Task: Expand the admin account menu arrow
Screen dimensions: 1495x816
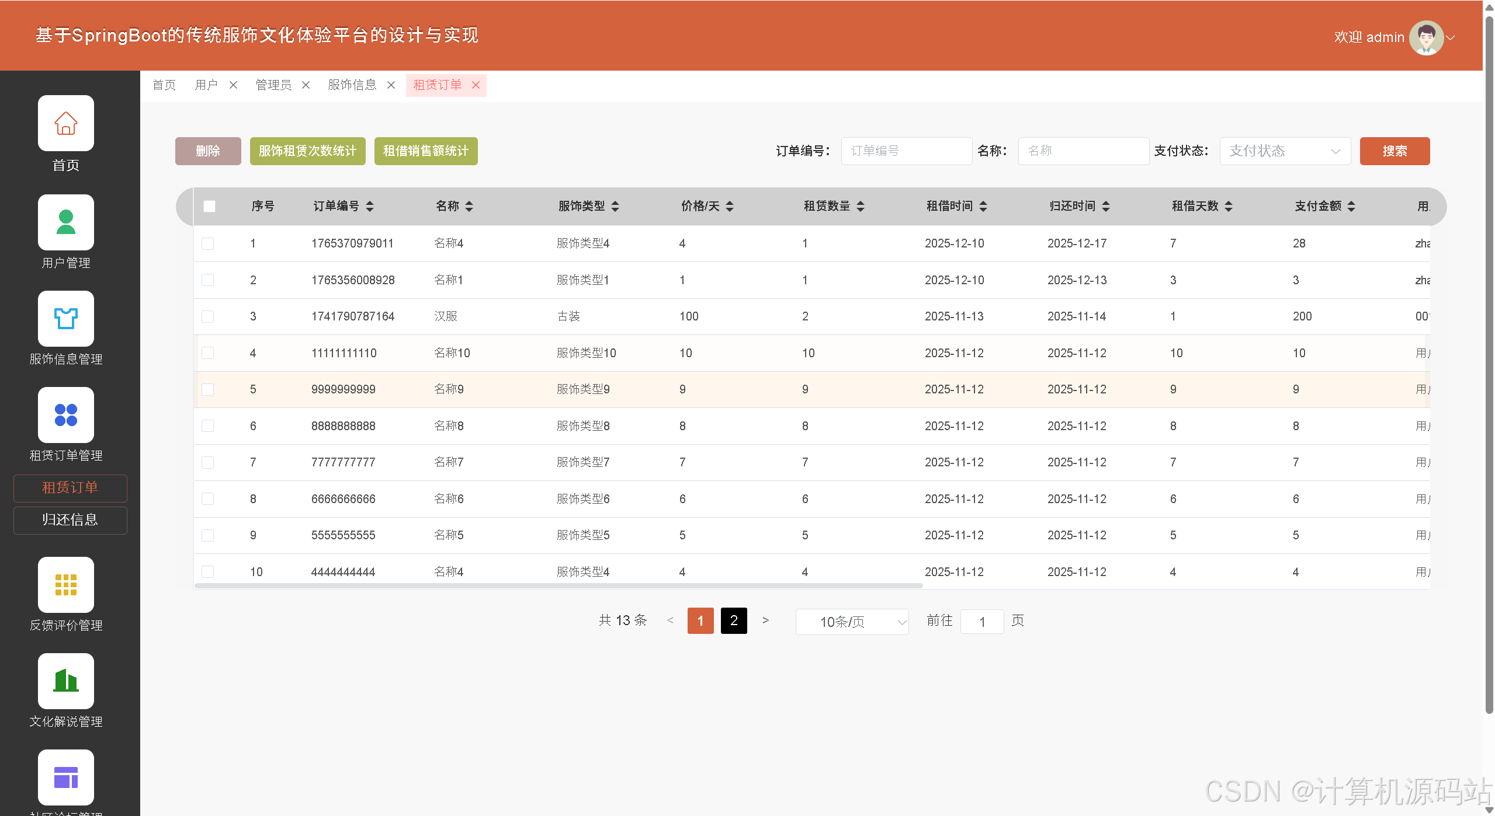Action: [1451, 37]
